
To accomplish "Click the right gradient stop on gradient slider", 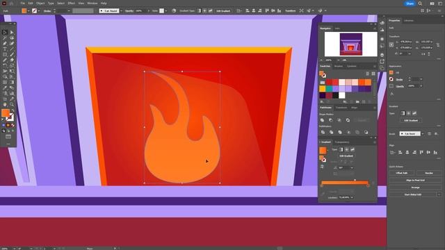I will tap(368, 185).
